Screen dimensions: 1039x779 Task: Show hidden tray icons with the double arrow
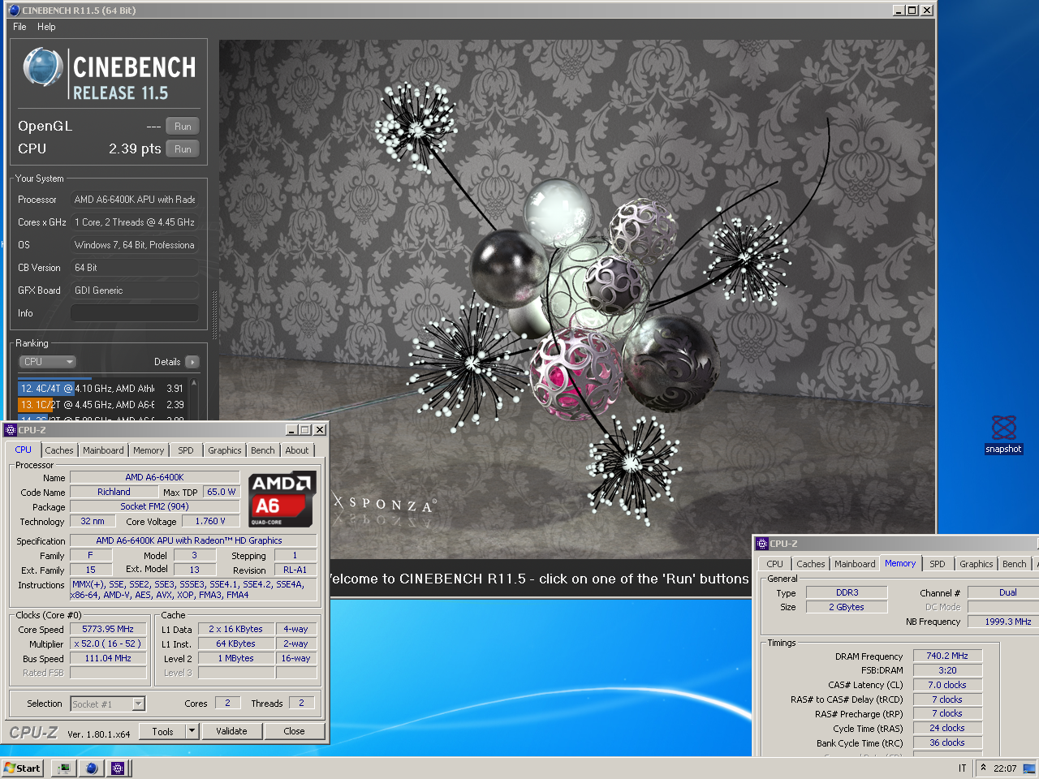983,768
